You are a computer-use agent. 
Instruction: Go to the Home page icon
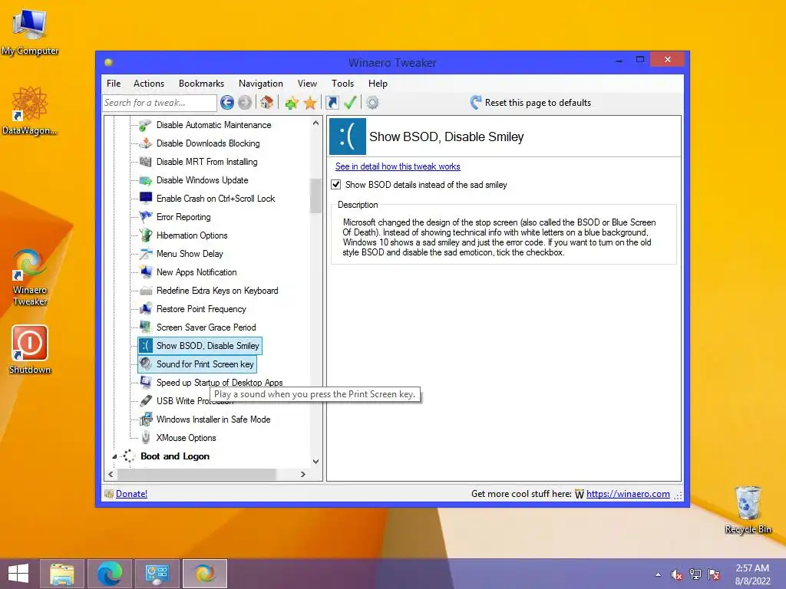266,103
